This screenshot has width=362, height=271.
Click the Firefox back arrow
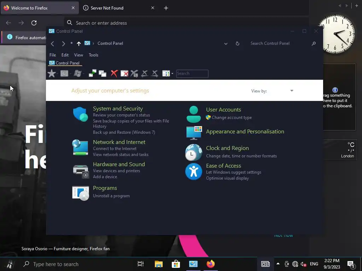(x=8, y=23)
